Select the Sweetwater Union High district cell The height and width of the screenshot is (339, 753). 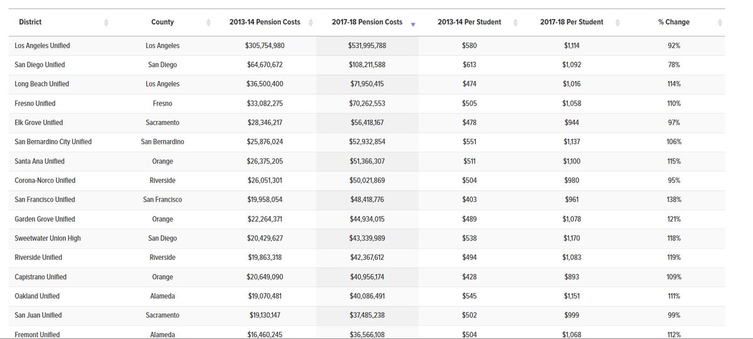[47, 239]
